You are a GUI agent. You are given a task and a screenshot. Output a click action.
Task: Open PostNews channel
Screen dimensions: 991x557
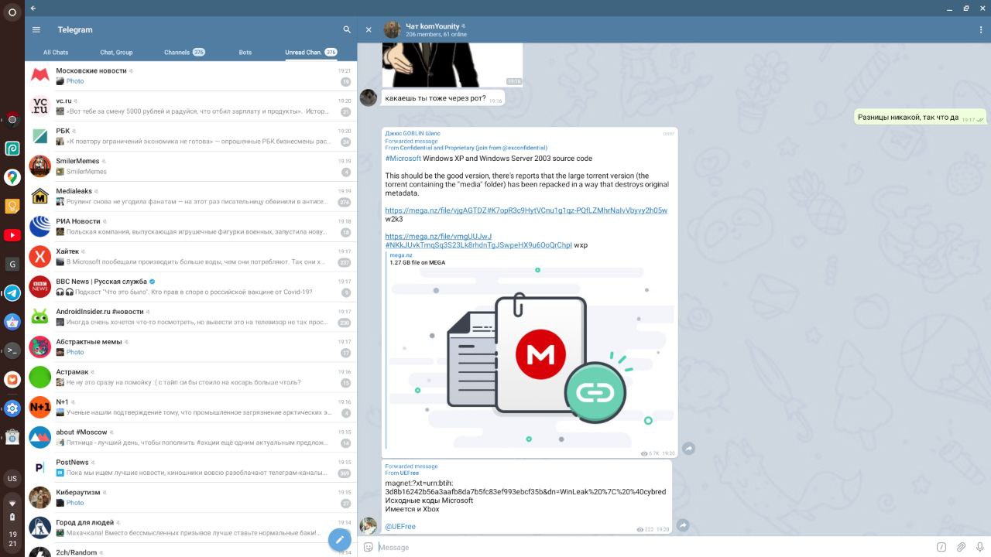(x=191, y=468)
